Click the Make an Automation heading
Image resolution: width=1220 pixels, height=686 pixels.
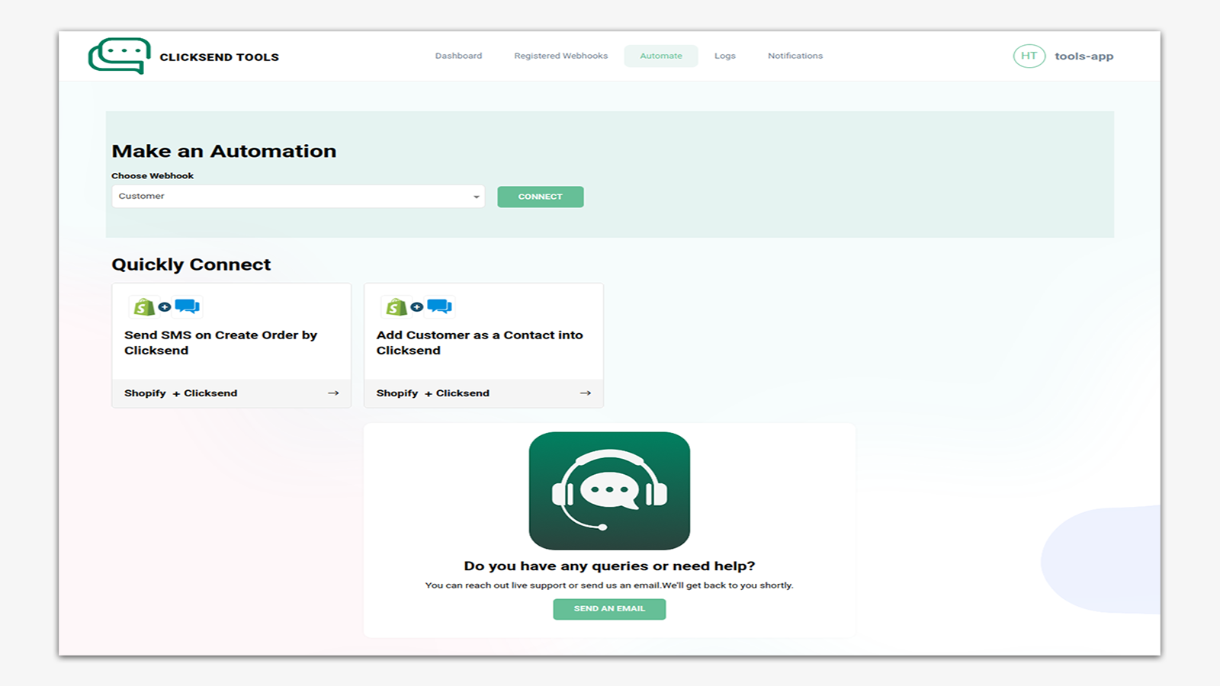tap(224, 151)
